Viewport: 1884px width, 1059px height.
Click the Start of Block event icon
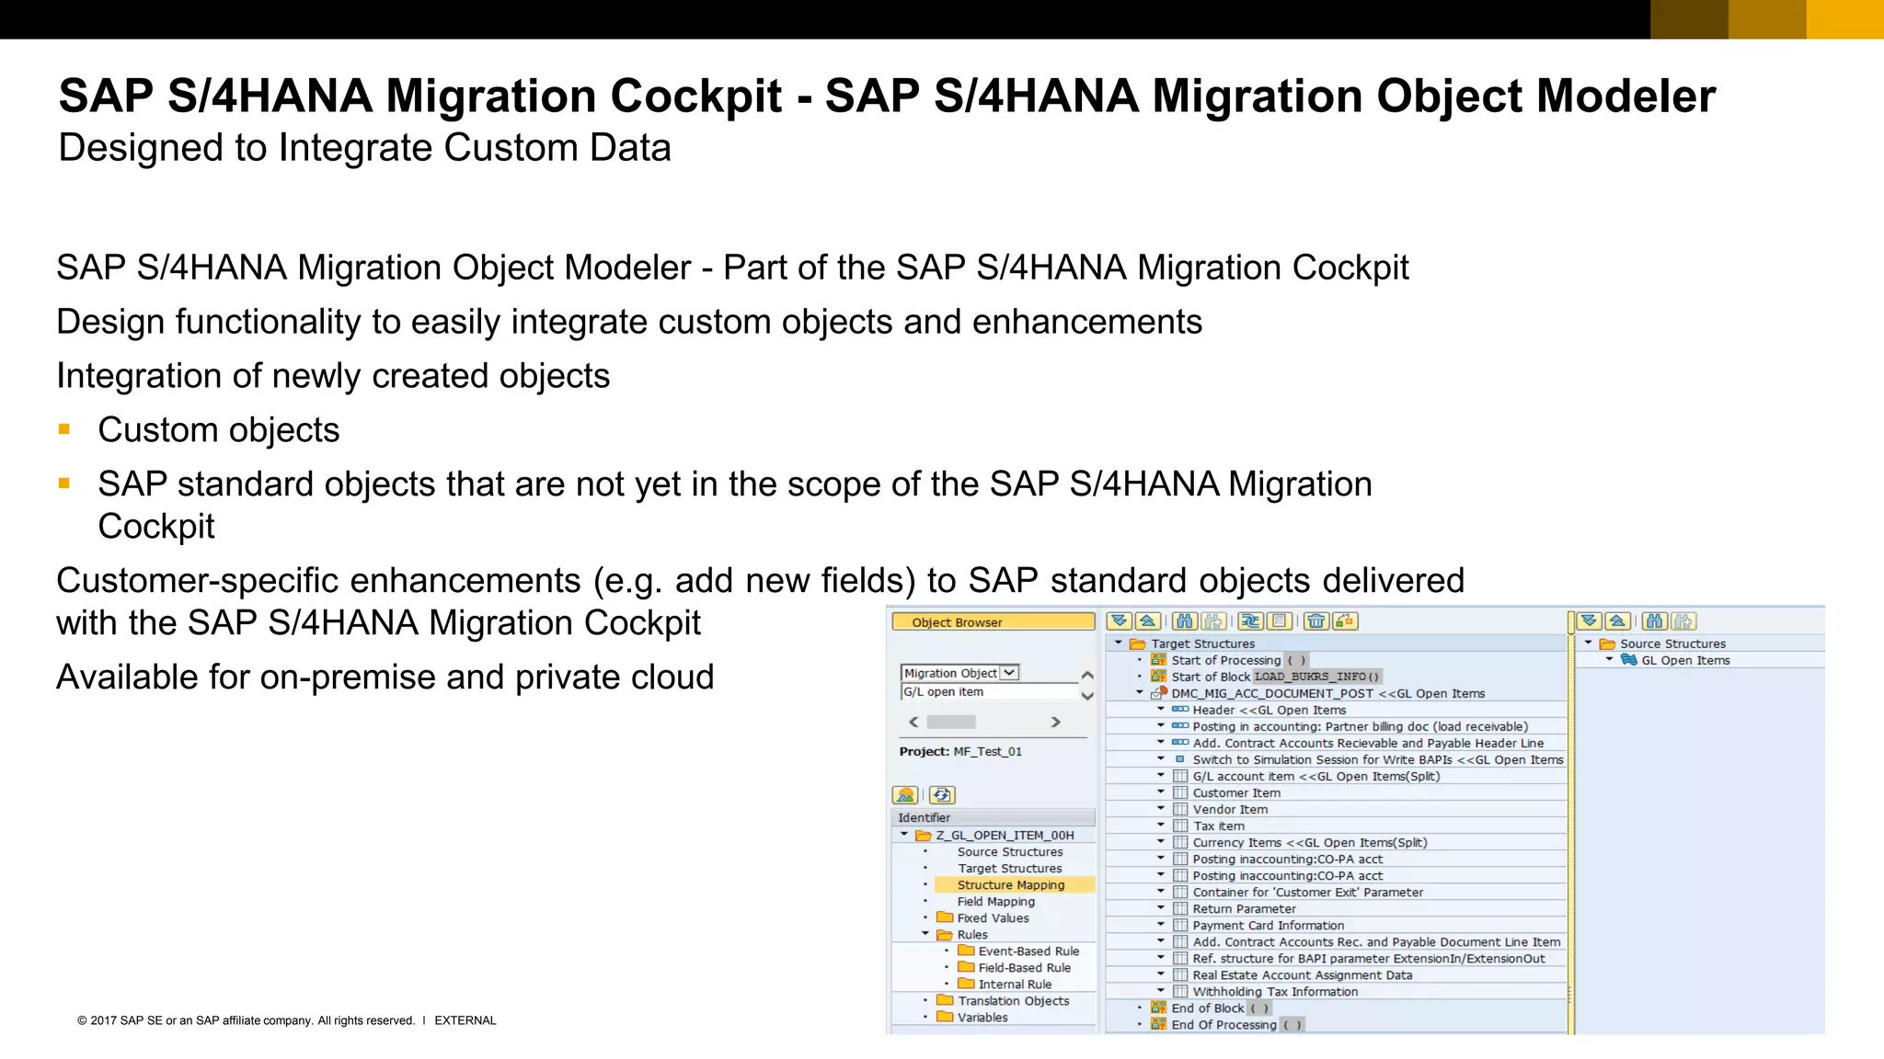[1158, 677]
